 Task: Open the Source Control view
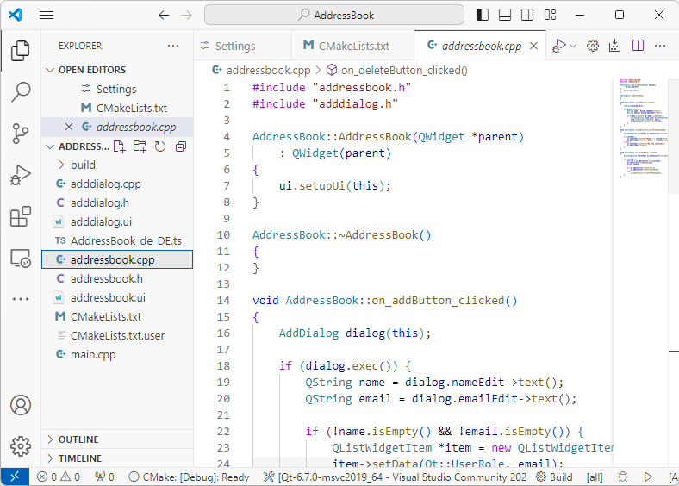(x=21, y=134)
